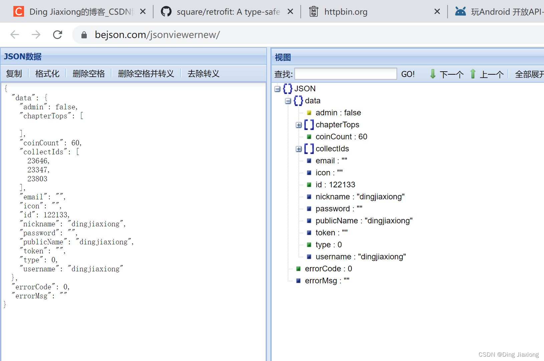Image resolution: width=544 pixels, height=361 pixels.
Task: Click the CSDN tab favicon
Action: pos(19,12)
